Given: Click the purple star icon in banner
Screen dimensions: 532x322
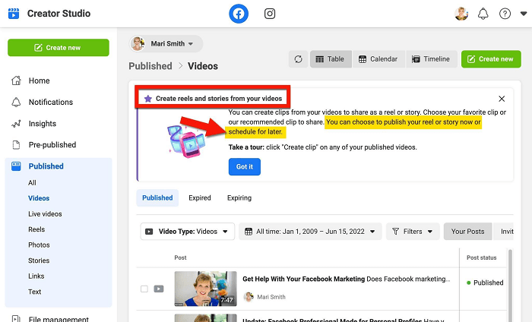Looking at the screenshot, I should 148,99.
